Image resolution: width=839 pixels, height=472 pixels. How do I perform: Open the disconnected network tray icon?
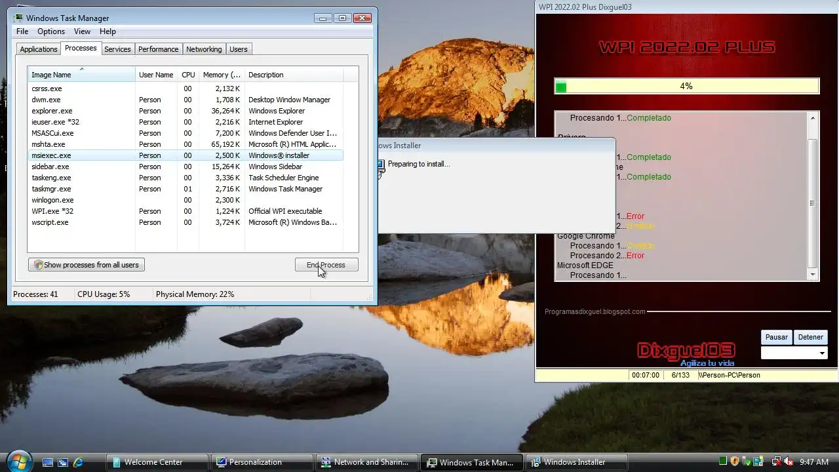776,462
